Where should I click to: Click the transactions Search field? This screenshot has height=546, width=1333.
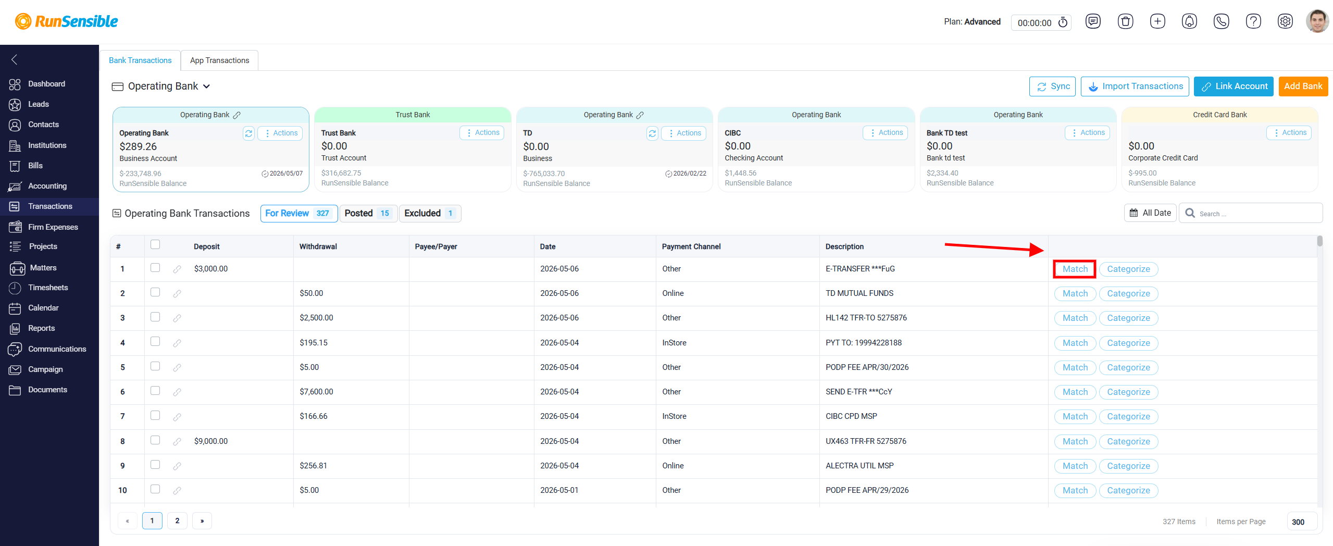1251,213
